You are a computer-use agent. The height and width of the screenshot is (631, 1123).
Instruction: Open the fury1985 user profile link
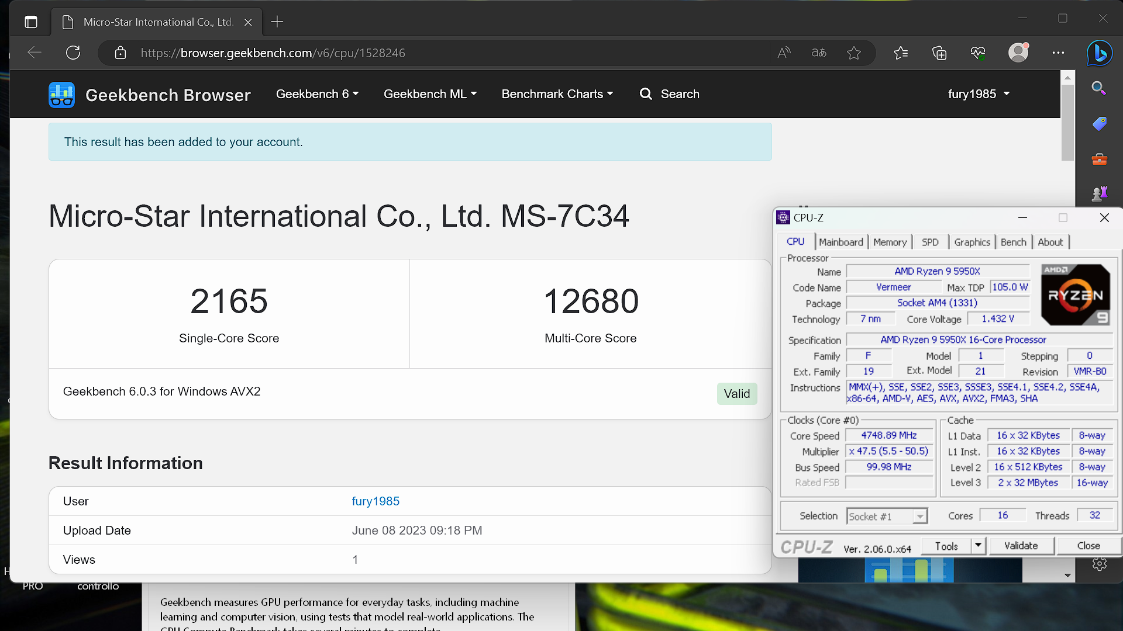tap(376, 501)
